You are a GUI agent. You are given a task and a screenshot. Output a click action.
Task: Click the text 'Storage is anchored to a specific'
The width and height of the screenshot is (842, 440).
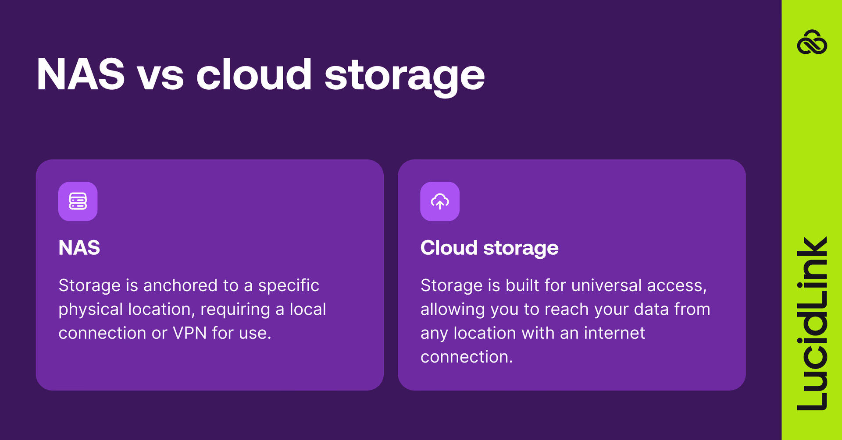pyautogui.click(x=189, y=285)
